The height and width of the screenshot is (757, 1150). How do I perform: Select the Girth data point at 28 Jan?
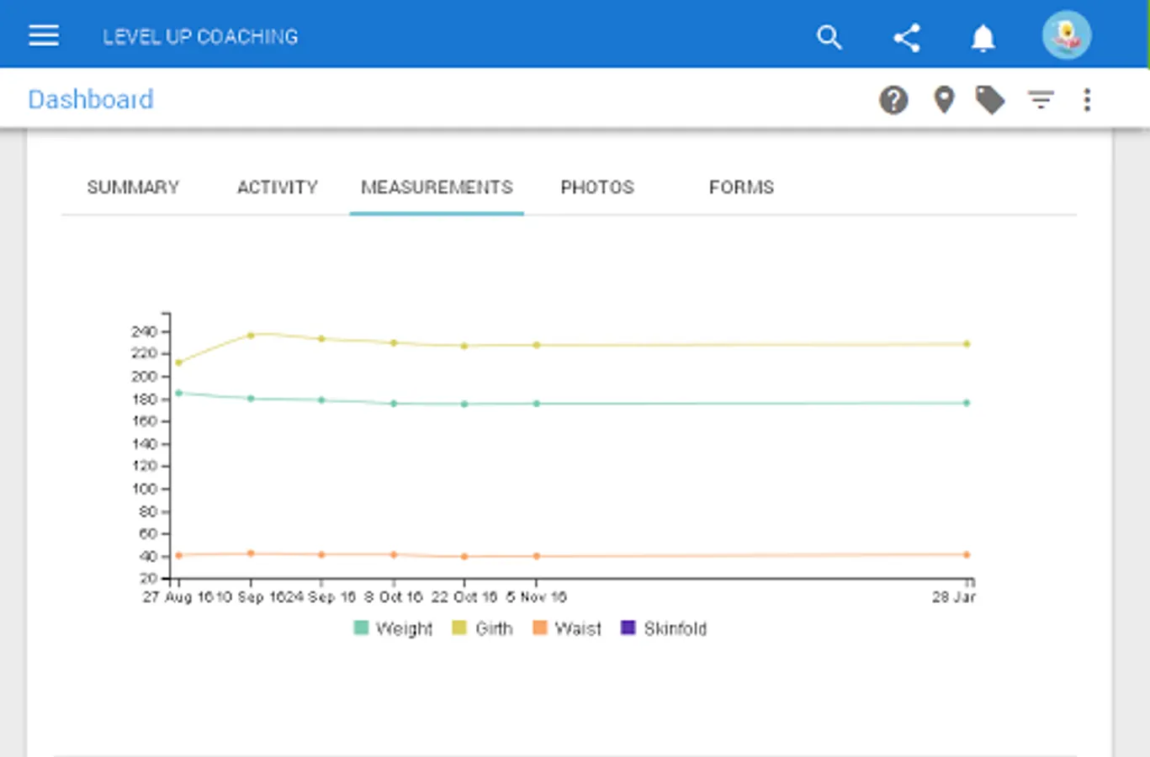coord(967,344)
